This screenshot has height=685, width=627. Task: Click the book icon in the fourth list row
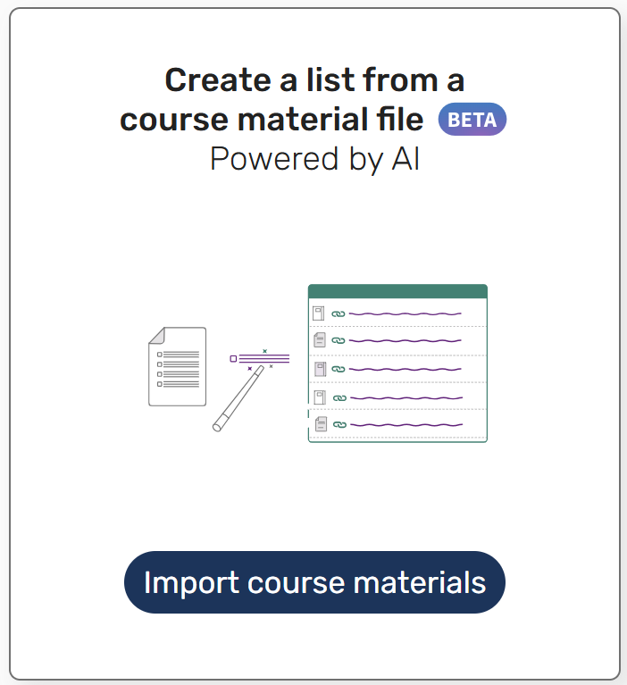[319, 397]
